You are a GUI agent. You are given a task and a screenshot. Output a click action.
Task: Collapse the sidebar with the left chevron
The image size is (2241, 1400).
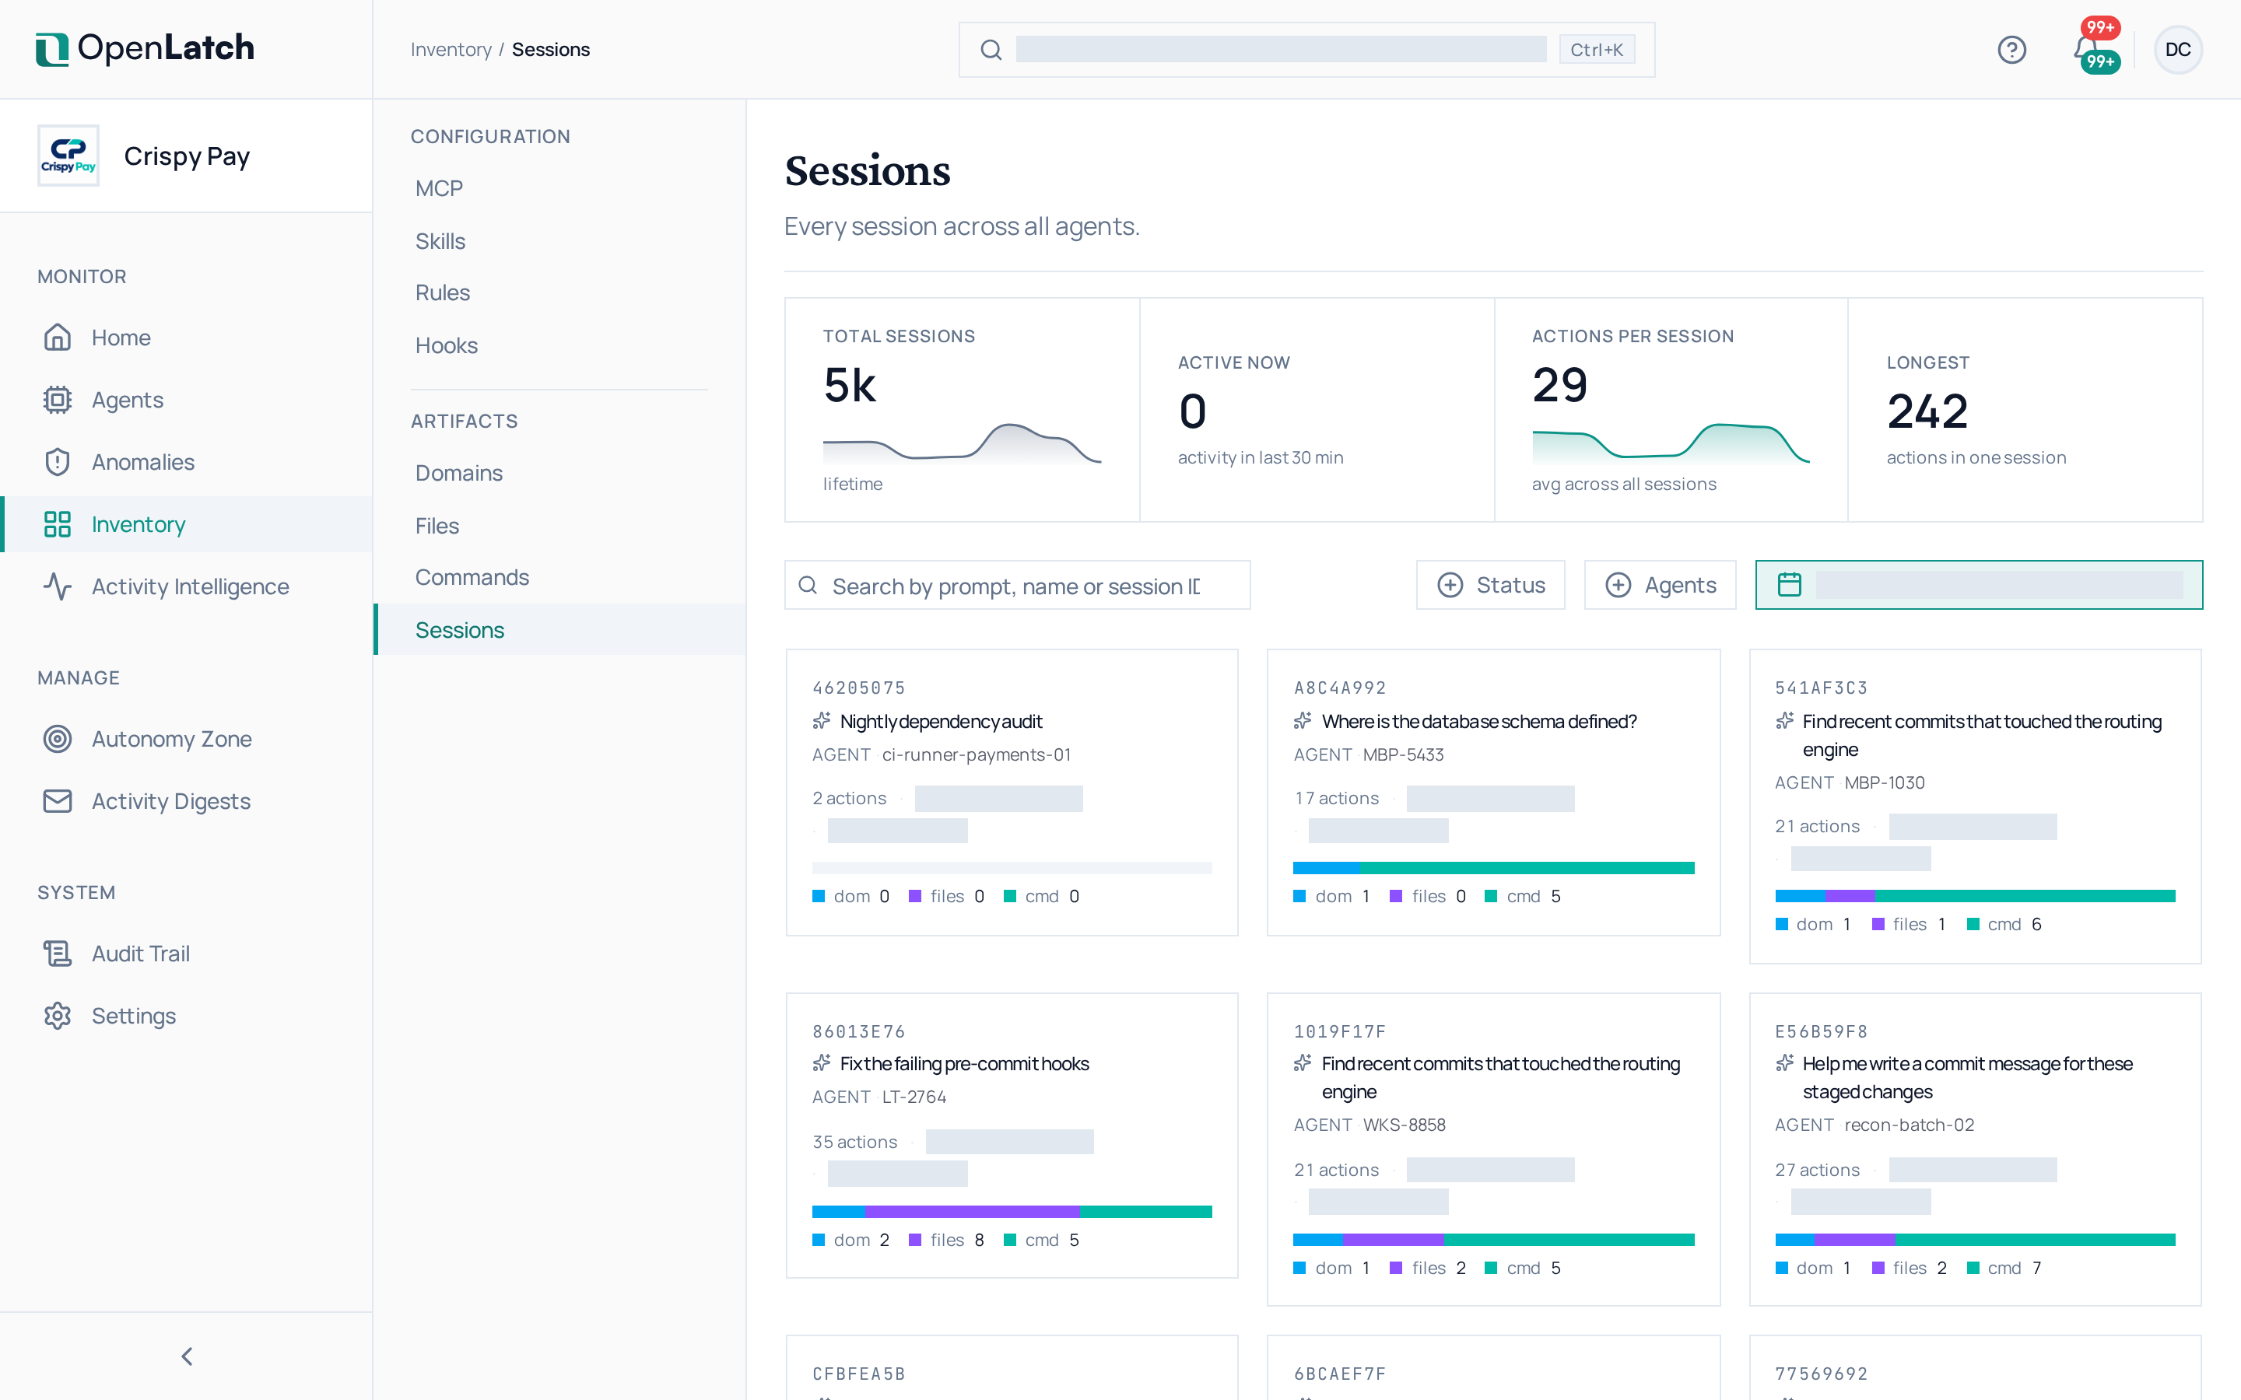coord(186,1356)
